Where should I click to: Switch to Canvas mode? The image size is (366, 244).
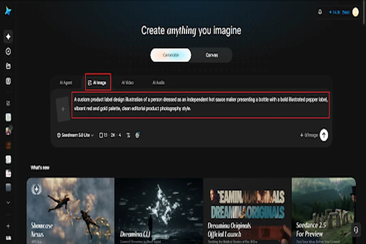(212, 55)
